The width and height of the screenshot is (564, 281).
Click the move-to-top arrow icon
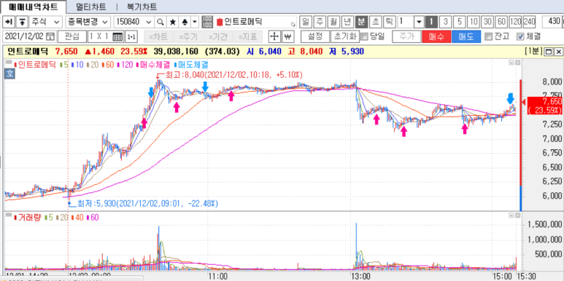pyautogui.click(x=23, y=22)
